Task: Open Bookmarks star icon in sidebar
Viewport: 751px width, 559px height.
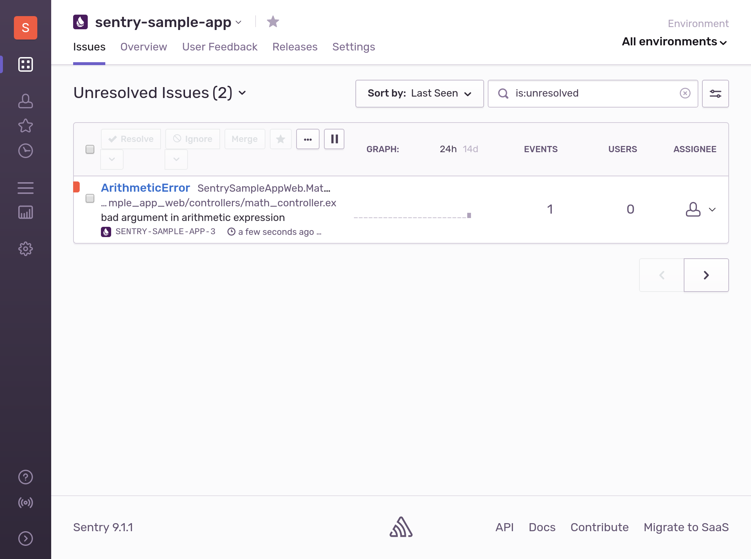Action: pos(26,126)
